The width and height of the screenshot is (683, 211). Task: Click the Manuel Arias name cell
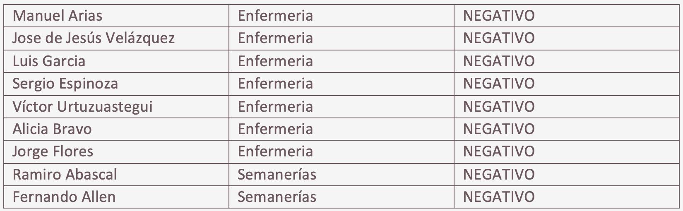58,16
